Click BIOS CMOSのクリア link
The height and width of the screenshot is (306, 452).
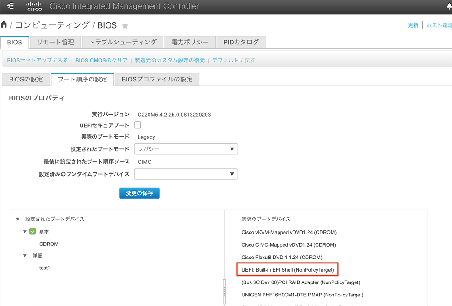101,61
